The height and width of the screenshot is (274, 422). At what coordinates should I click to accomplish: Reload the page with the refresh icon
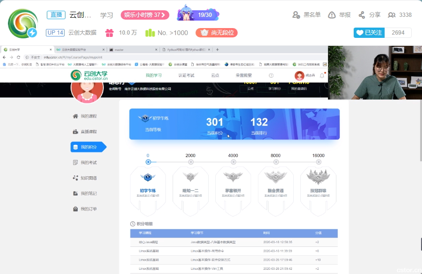[x=18, y=57]
